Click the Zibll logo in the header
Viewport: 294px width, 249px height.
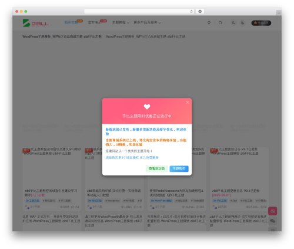click(x=36, y=23)
